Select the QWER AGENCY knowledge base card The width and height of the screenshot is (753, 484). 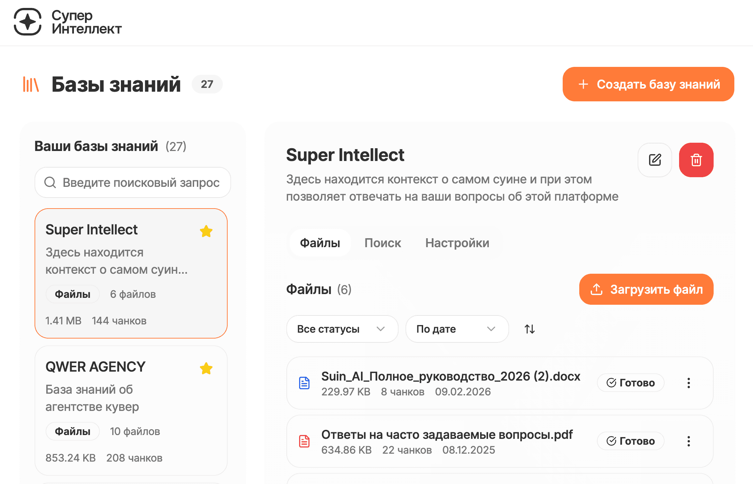(x=131, y=411)
